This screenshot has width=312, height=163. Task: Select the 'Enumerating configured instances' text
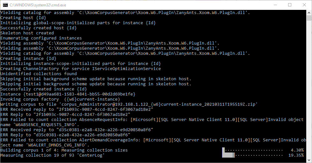click(41, 38)
